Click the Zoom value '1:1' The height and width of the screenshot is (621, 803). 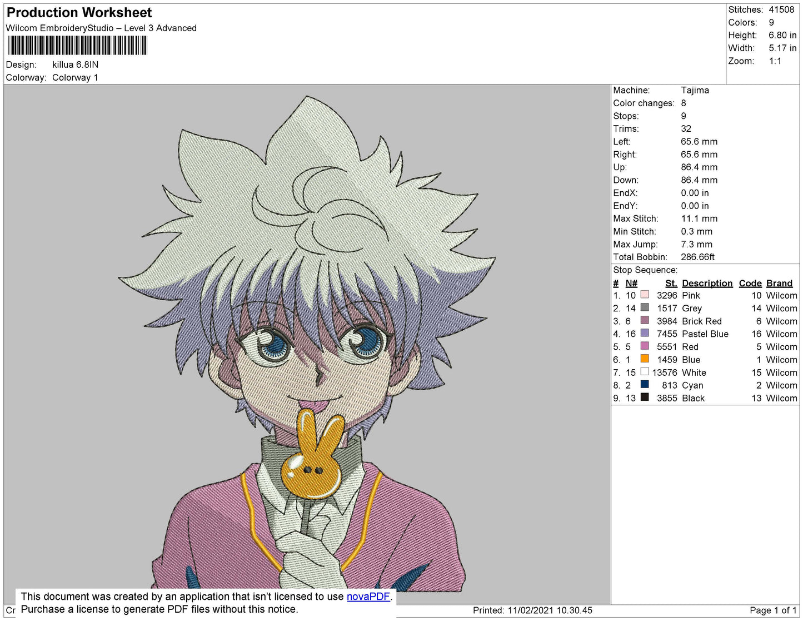(x=775, y=61)
